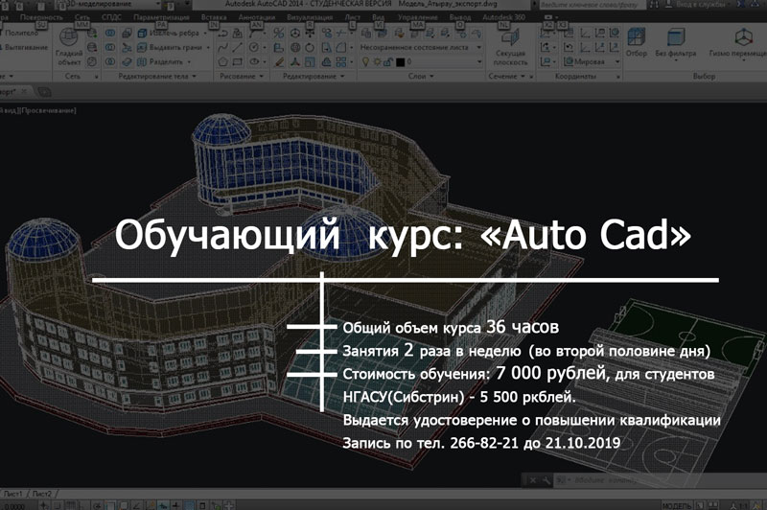Viewport: 767px width, 510px height.
Task: Expand the Редактирование тела panel
Action: (x=156, y=77)
